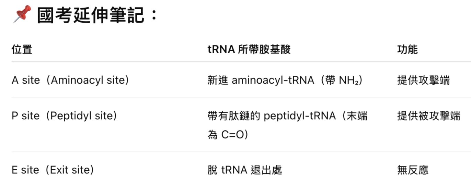Click the 脫 tRNA 退出處 cell
471x194 pixels.
[244, 170]
